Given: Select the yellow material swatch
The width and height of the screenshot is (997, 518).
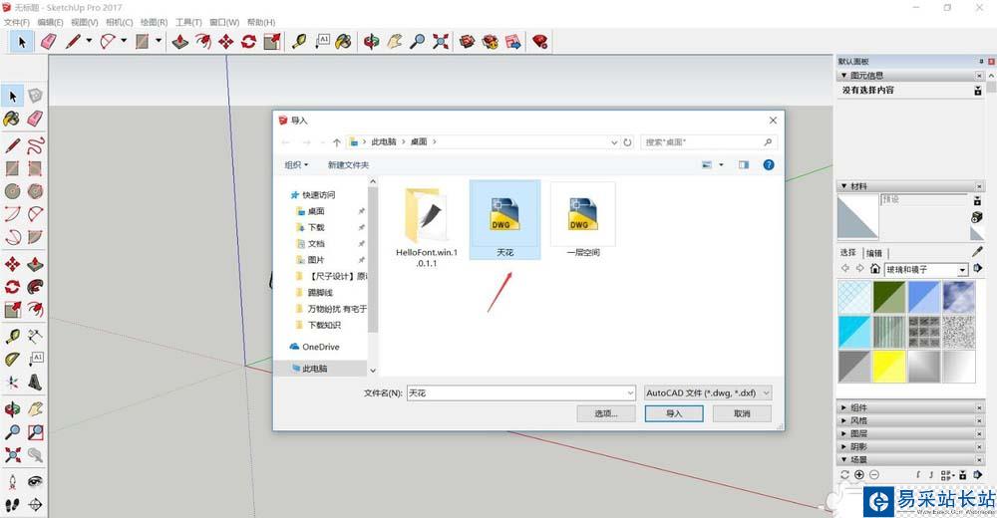Looking at the screenshot, I should pyautogui.click(x=889, y=367).
